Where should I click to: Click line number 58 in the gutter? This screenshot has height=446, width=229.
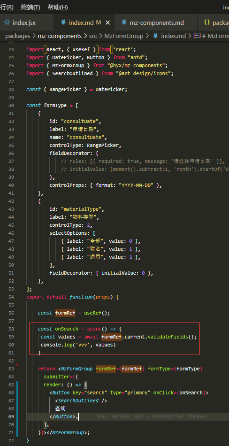[11, 329]
